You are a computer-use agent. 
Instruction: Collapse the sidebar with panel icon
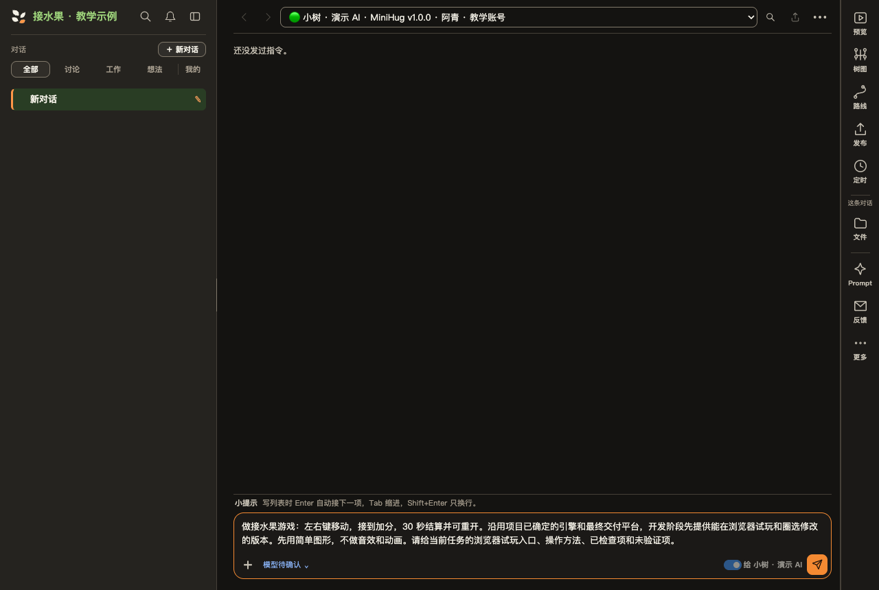tap(195, 16)
